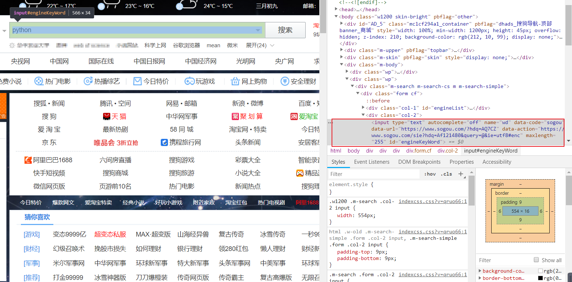Click the 安全理财 yen coin icon
The image size is (572, 282).
(x=285, y=81)
